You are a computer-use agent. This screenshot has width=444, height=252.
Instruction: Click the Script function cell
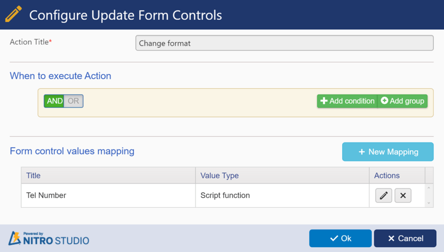click(282, 195)
